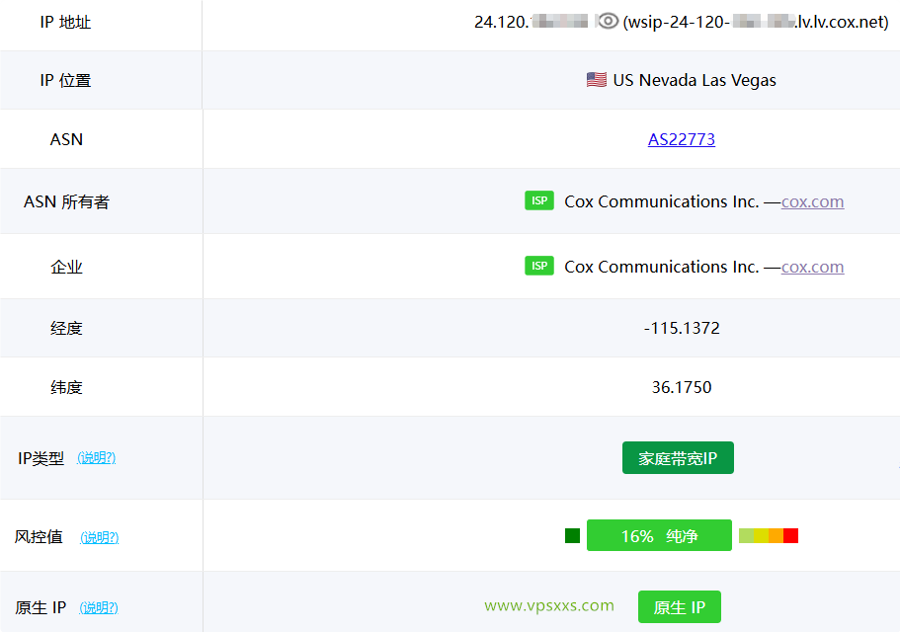Viewport: 900px width, 632px height.
Task: Click the 经度 row label
Action: 66,329
